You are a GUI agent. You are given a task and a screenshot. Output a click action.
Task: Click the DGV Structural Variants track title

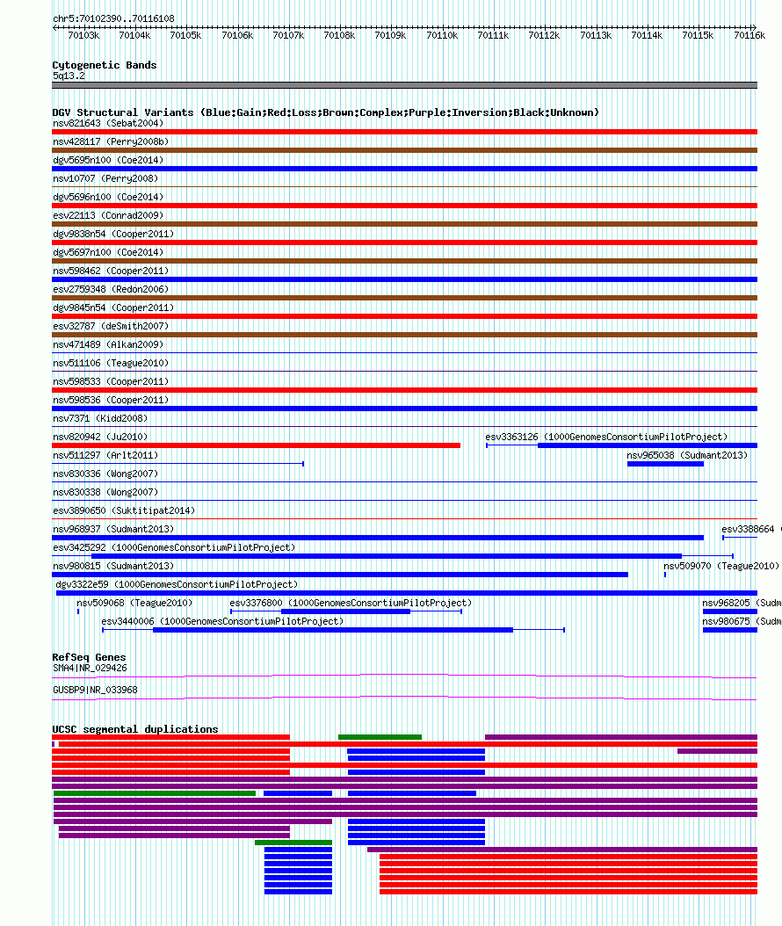[x=325, y=112]
